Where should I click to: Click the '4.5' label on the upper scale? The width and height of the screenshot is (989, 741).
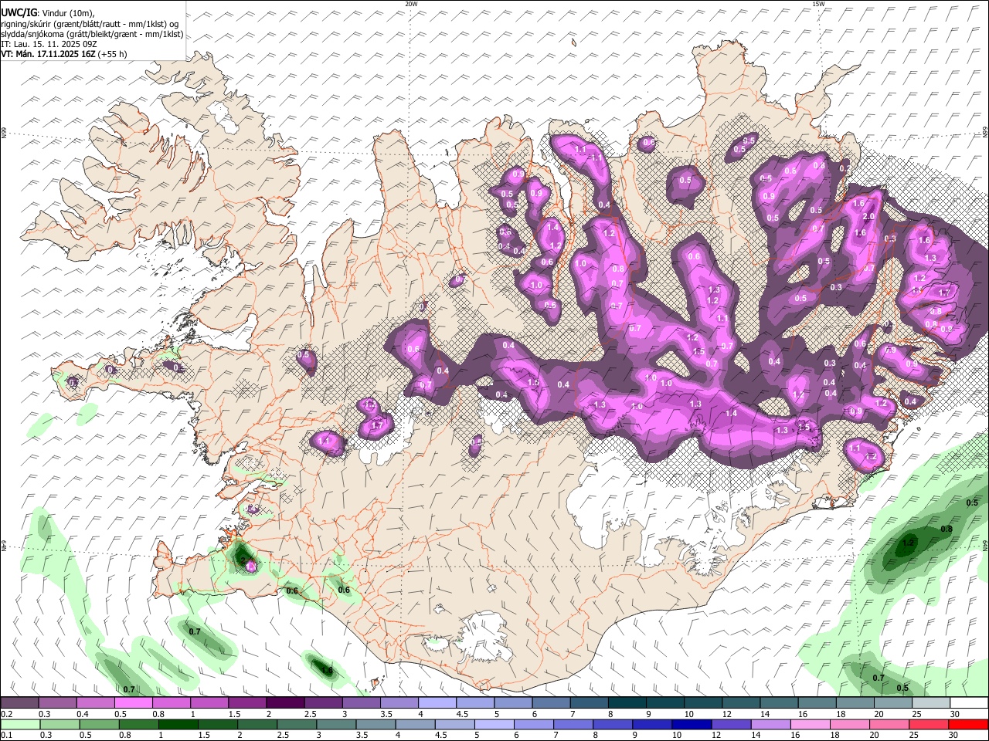pyautogui.click(x=462, y=714)
